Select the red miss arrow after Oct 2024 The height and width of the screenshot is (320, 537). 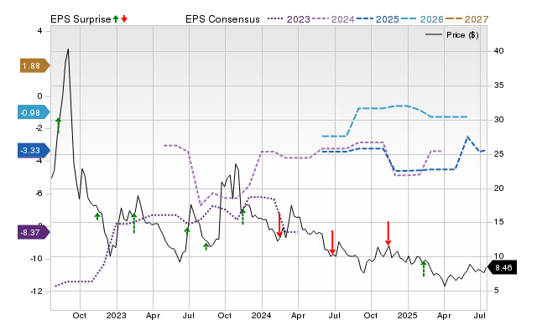tap(388, 234)
